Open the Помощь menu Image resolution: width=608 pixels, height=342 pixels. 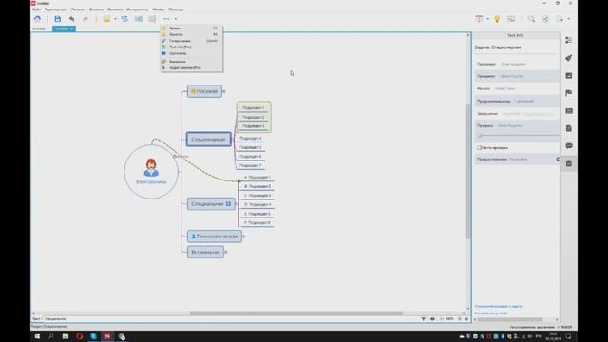(176, 9)
